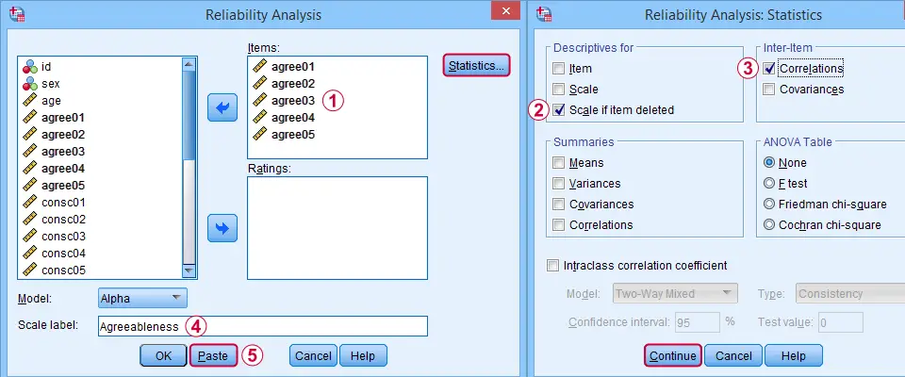Click the blue right arrow Ratings button

coord(222,228)
